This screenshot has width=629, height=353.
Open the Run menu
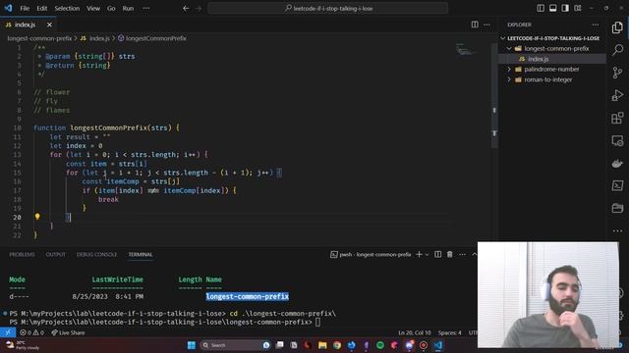[x=128, y=8]
